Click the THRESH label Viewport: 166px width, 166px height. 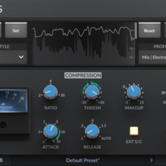pyautogui.click(x=92, y=108)
